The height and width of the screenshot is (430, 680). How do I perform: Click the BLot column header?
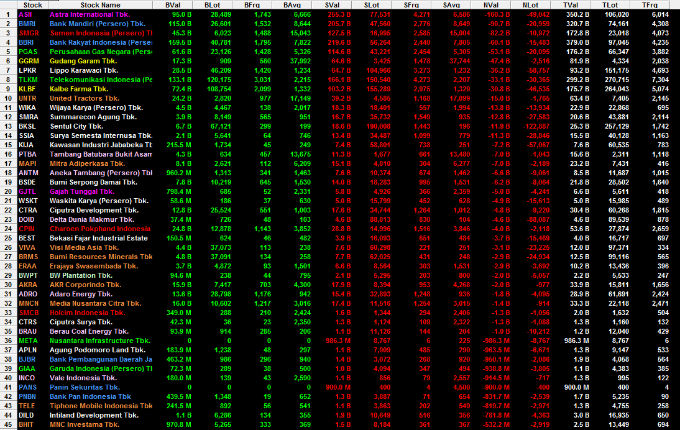tap(213, 5)
